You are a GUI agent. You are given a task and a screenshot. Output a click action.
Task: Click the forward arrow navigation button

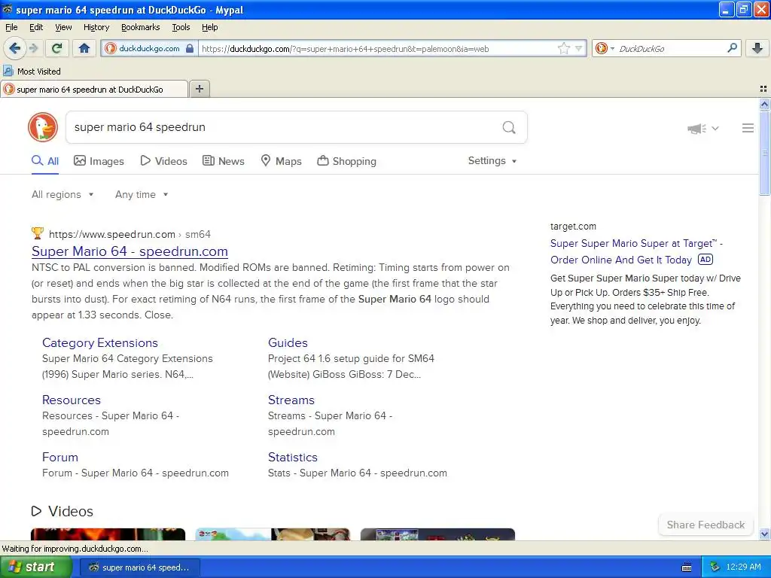(x=34, y=48)
